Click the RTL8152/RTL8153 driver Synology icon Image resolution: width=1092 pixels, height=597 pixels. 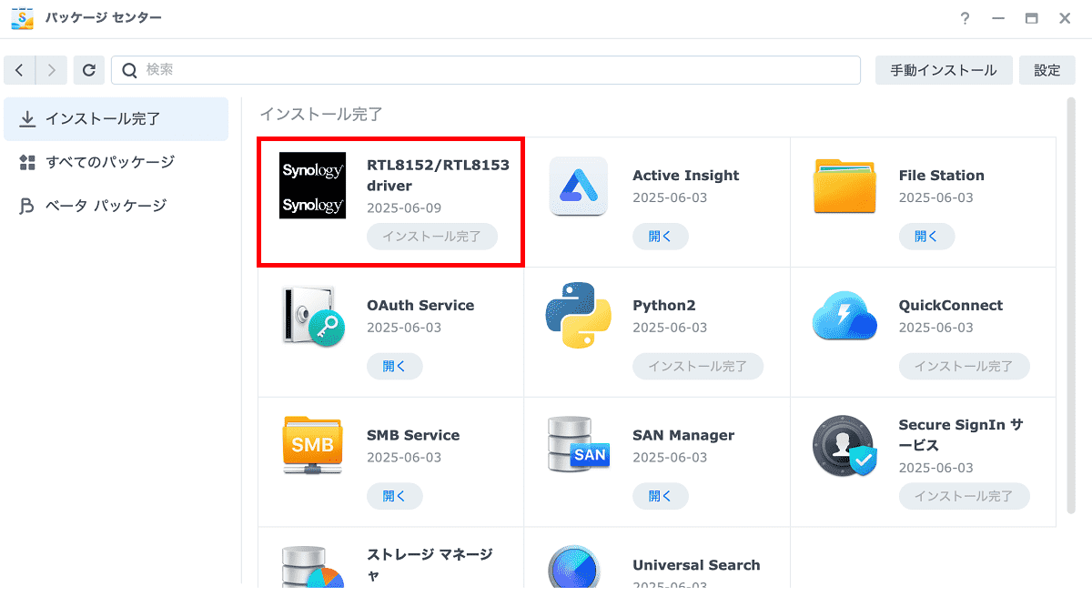[312, 185]
